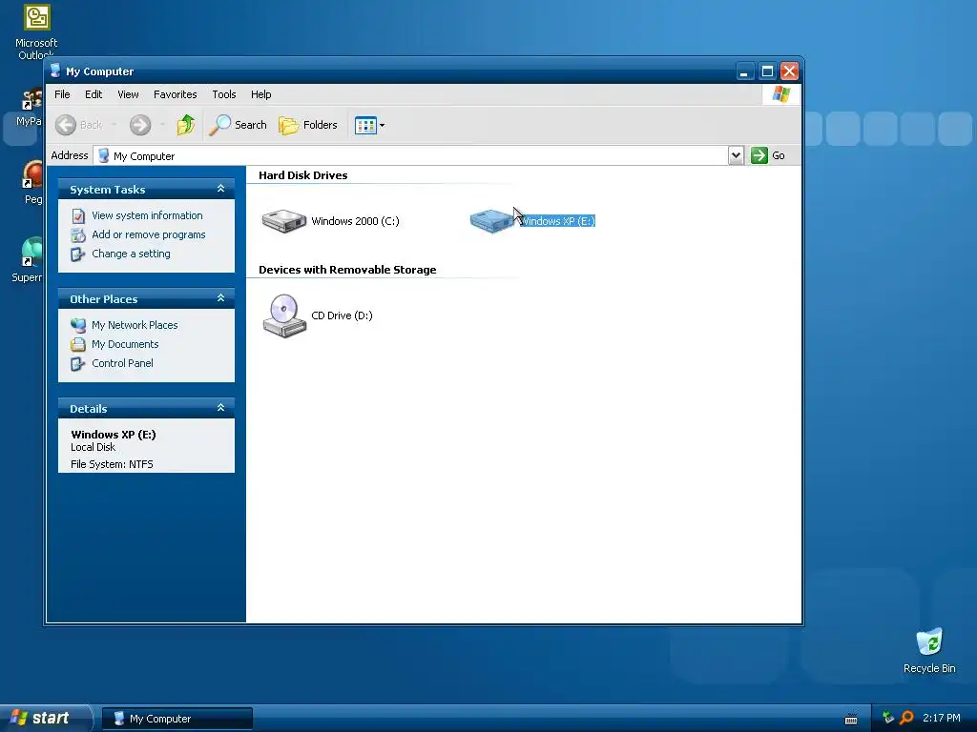This screenshot has width=977, height=732.
Task: Open My Documents link
Action: click(x=125, y=344)
